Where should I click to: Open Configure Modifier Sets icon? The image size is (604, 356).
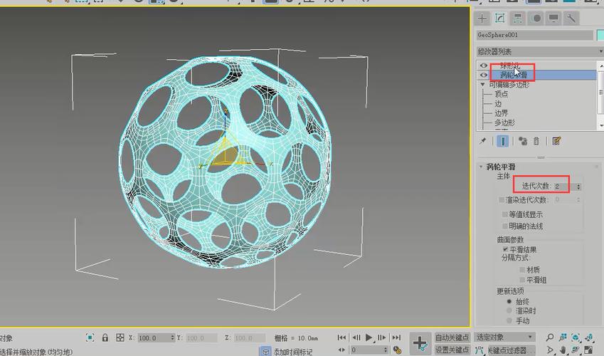pos(556,141)
